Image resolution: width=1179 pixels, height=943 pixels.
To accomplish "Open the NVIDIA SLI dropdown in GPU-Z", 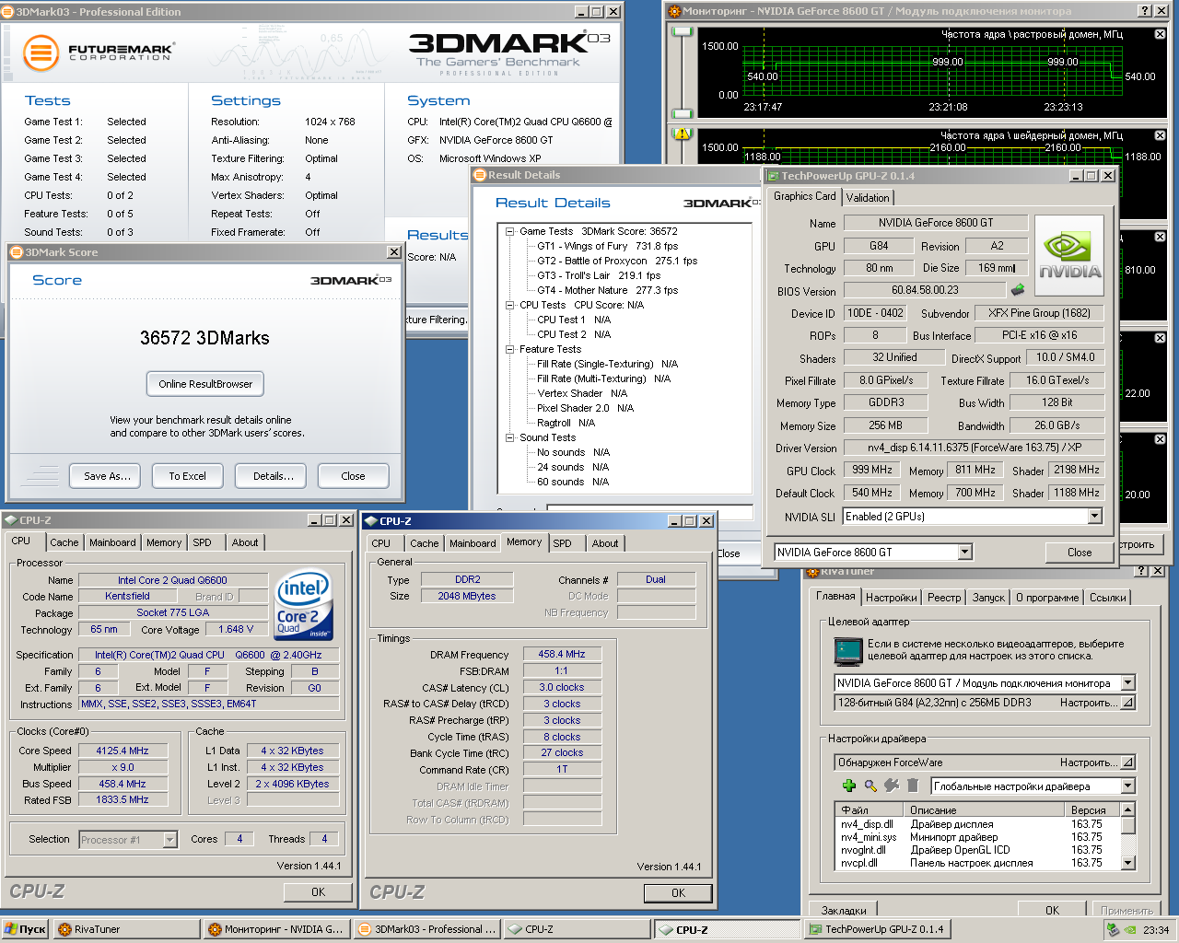I will (1094, 517).
